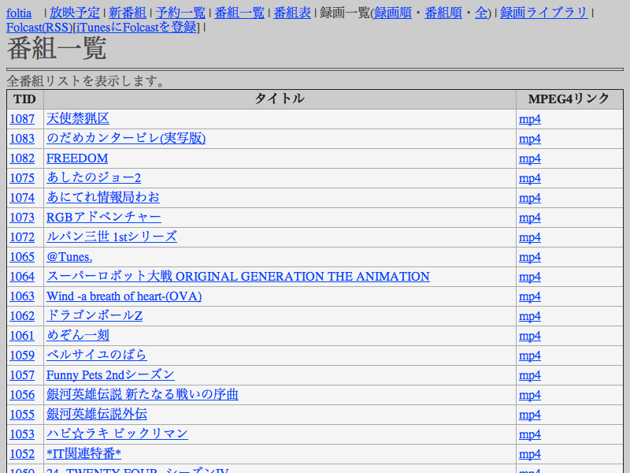This screenshot has width=630, height=473.
Task: Open 新番組 navigation link
Action: click(128, 13)
